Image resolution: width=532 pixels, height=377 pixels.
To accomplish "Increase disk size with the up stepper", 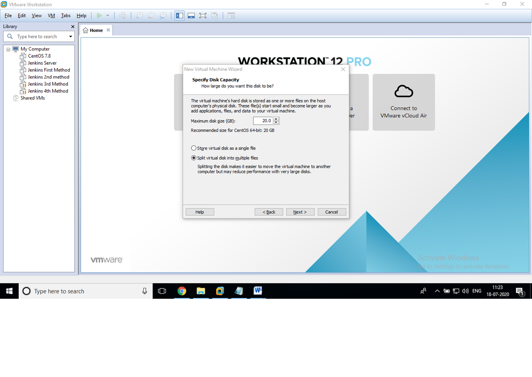I will pyautogui.click(x=277, y=119).
